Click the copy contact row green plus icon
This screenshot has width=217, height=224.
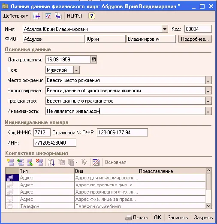(x=20, y=162)
